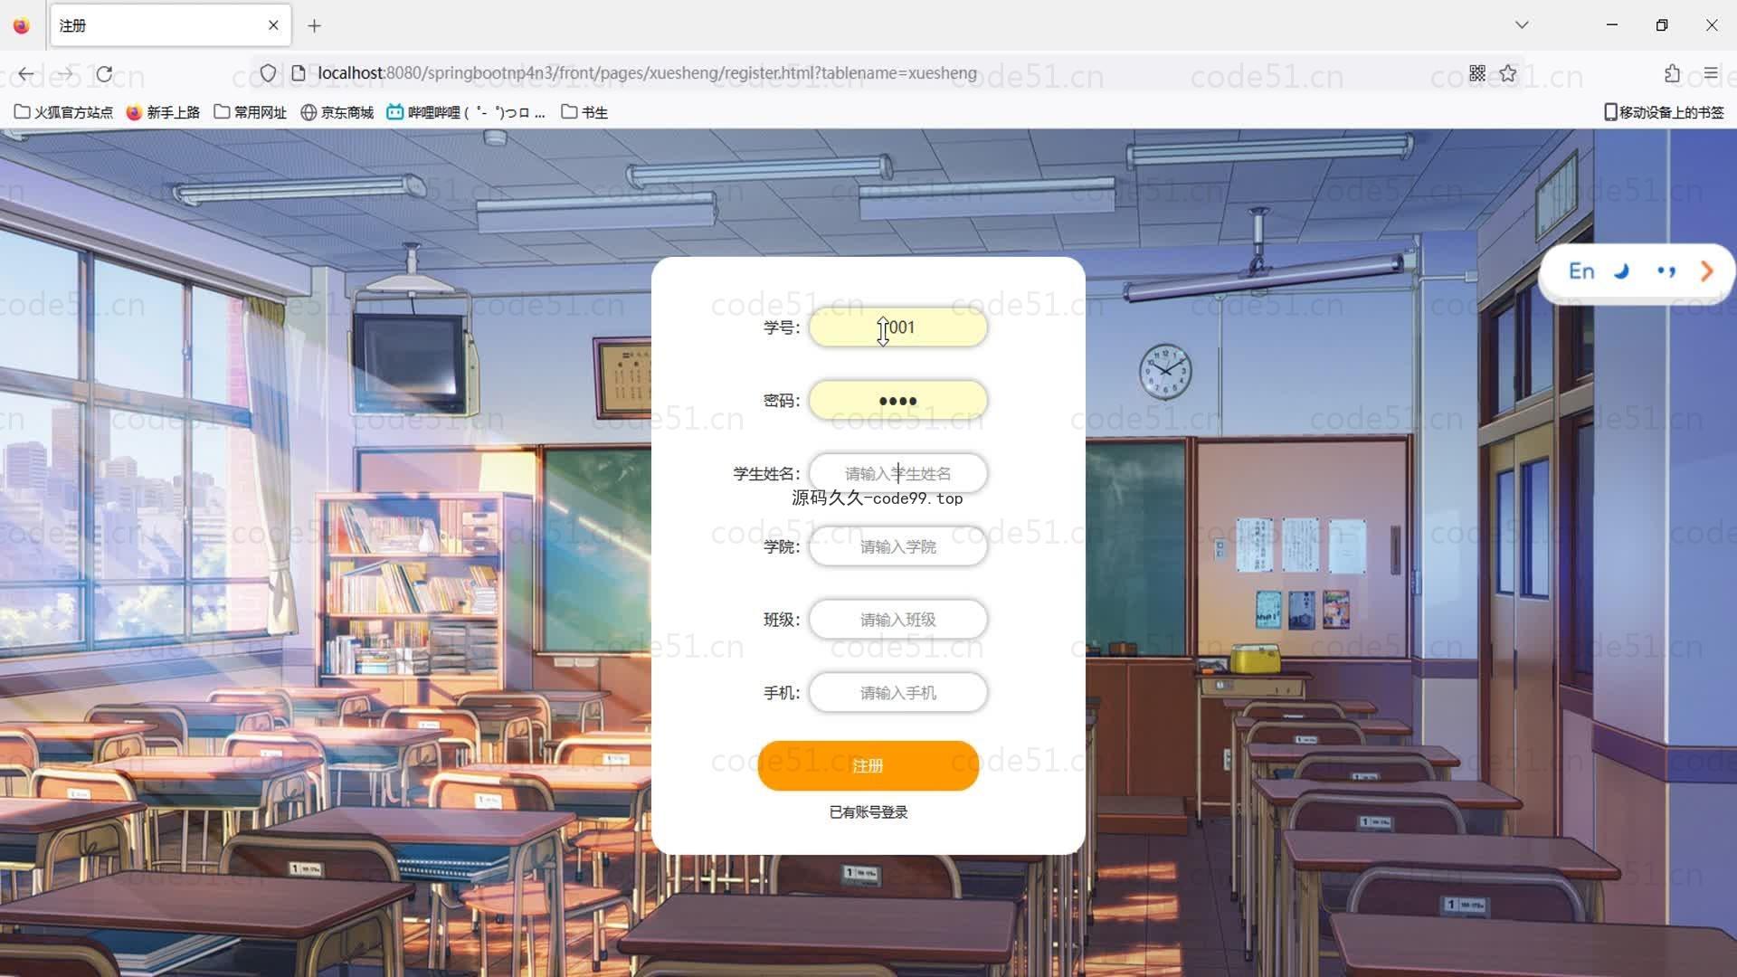Restore down the browser window
Viewport: 1737px width, 977px height.
pyautogui.click(x=1661, y=25)
